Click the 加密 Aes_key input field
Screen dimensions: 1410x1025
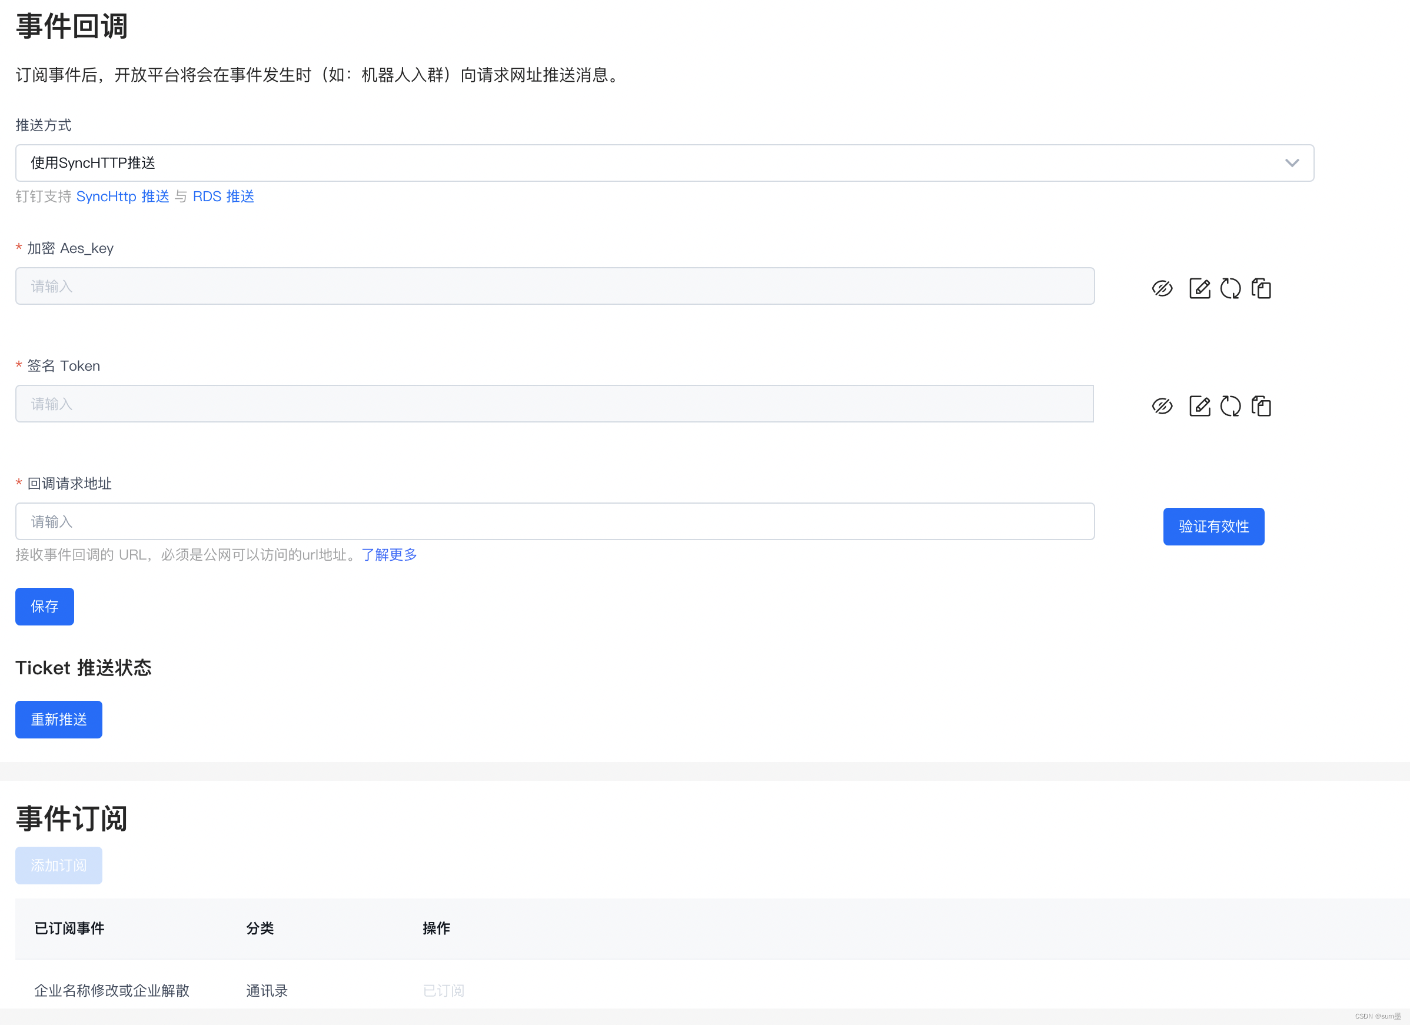[x=554, y=286]
